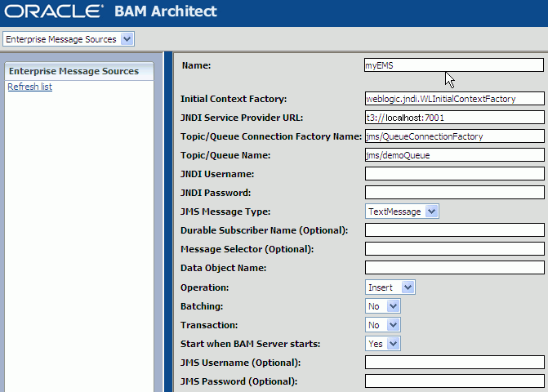Click the Durable Subscriber Name field
The image size is (548, 392).
click(454, 230)
